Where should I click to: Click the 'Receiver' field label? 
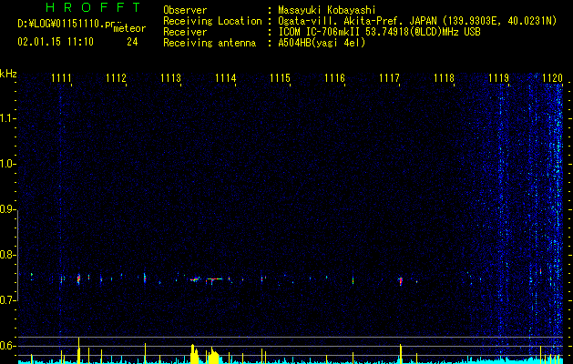(x=185, y=32)
